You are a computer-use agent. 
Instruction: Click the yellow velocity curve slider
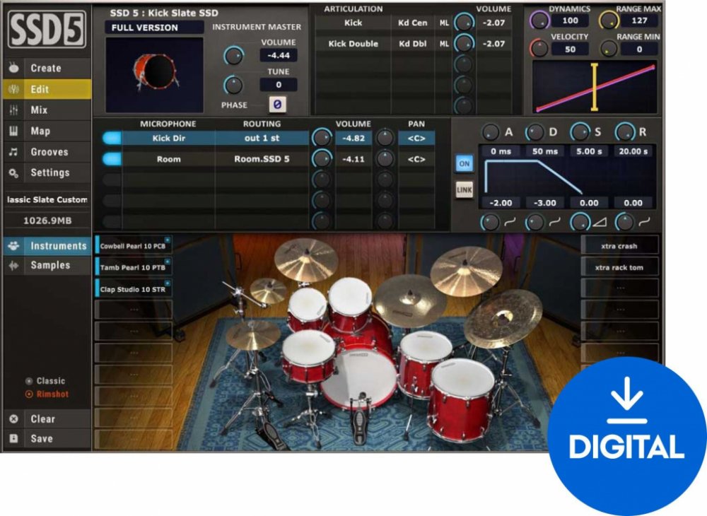click(594, 88)
